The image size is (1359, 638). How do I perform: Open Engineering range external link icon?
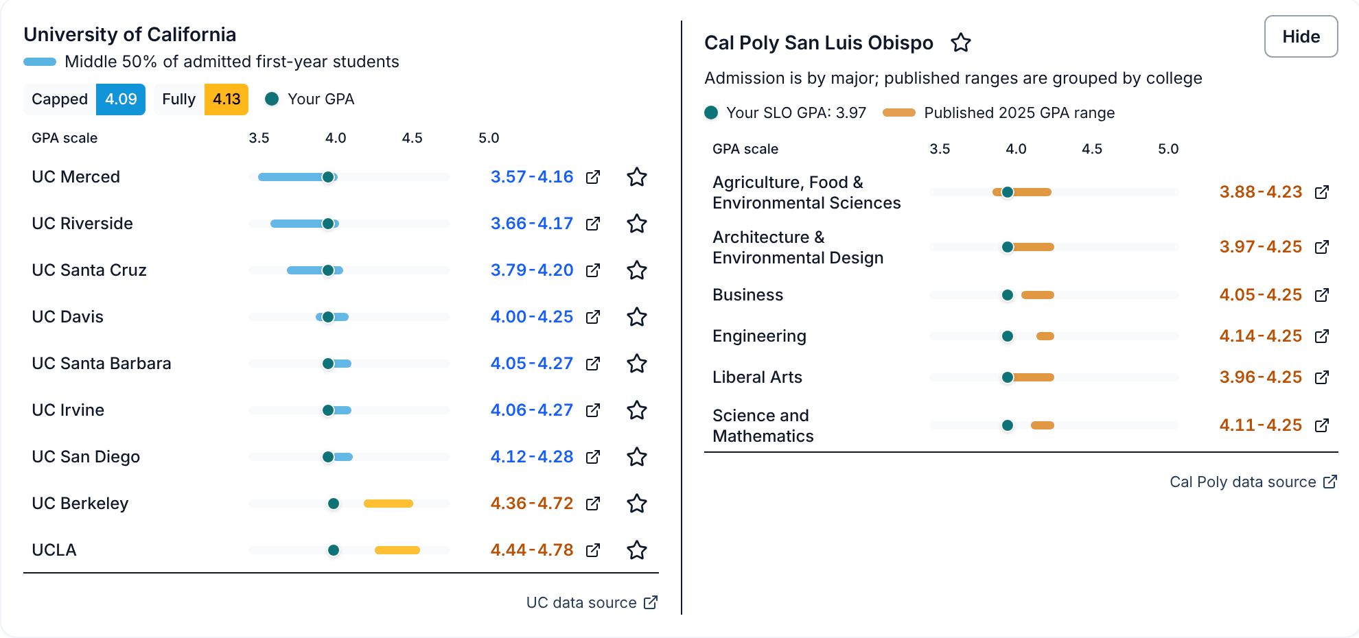tap(1322, 336)
